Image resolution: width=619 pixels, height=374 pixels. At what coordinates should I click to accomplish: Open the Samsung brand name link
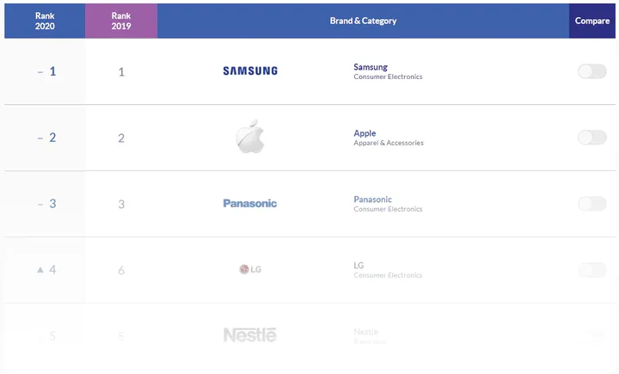click(x=371, y=67)
